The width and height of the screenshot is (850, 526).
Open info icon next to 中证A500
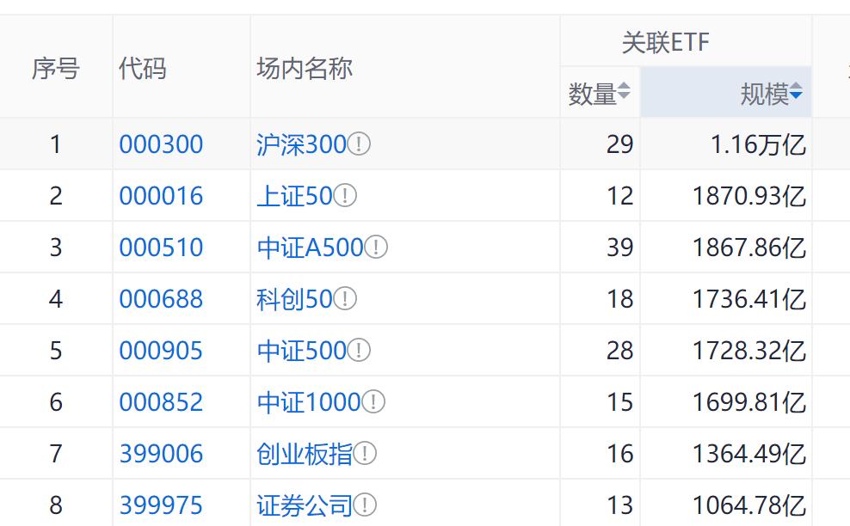tap(376, 247)
